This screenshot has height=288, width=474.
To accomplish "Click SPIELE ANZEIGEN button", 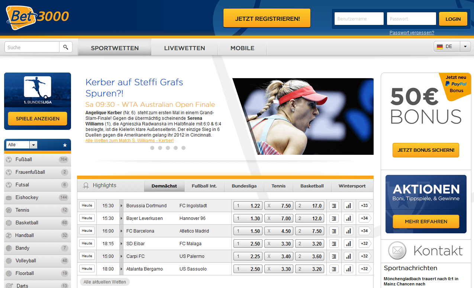I will pyautogui.click(x=38, y=119).
